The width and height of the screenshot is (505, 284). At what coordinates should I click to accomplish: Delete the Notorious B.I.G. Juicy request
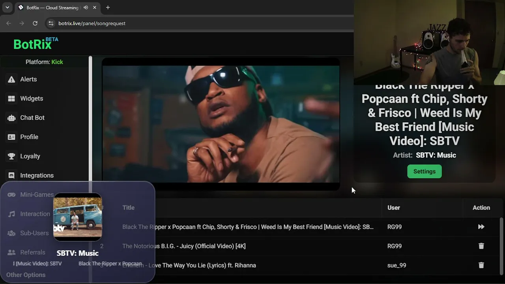pyautogui.click(x=481, y=246)
